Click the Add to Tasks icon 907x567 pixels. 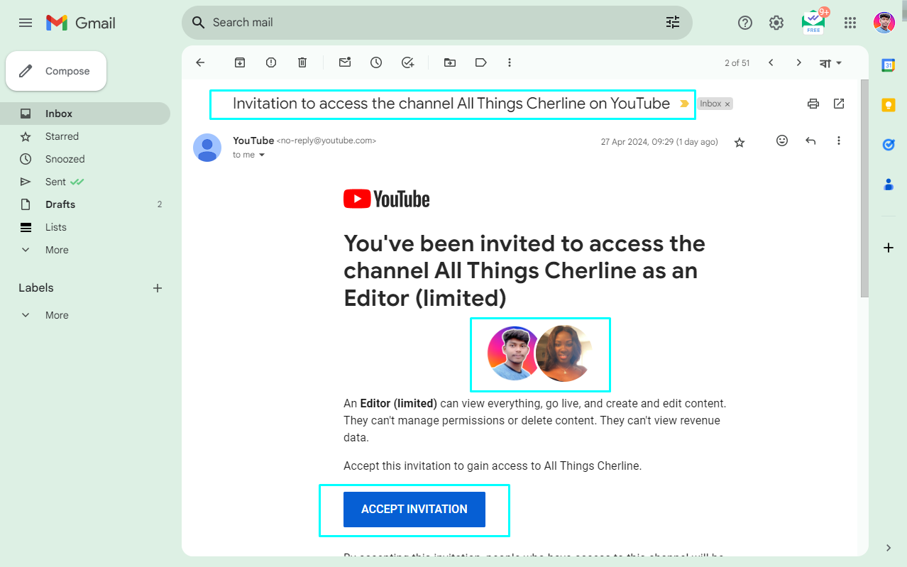[x=407, y=62]
